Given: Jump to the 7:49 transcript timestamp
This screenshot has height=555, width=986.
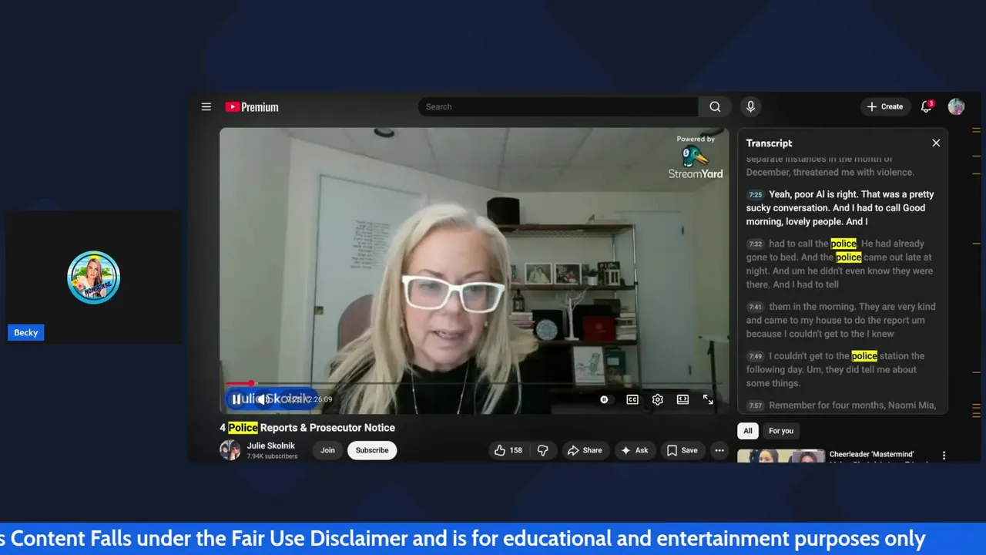Looking at the screenshot, I should (x=755, y=356).
